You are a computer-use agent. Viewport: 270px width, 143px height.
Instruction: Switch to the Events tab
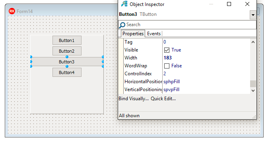click(154, 34)
